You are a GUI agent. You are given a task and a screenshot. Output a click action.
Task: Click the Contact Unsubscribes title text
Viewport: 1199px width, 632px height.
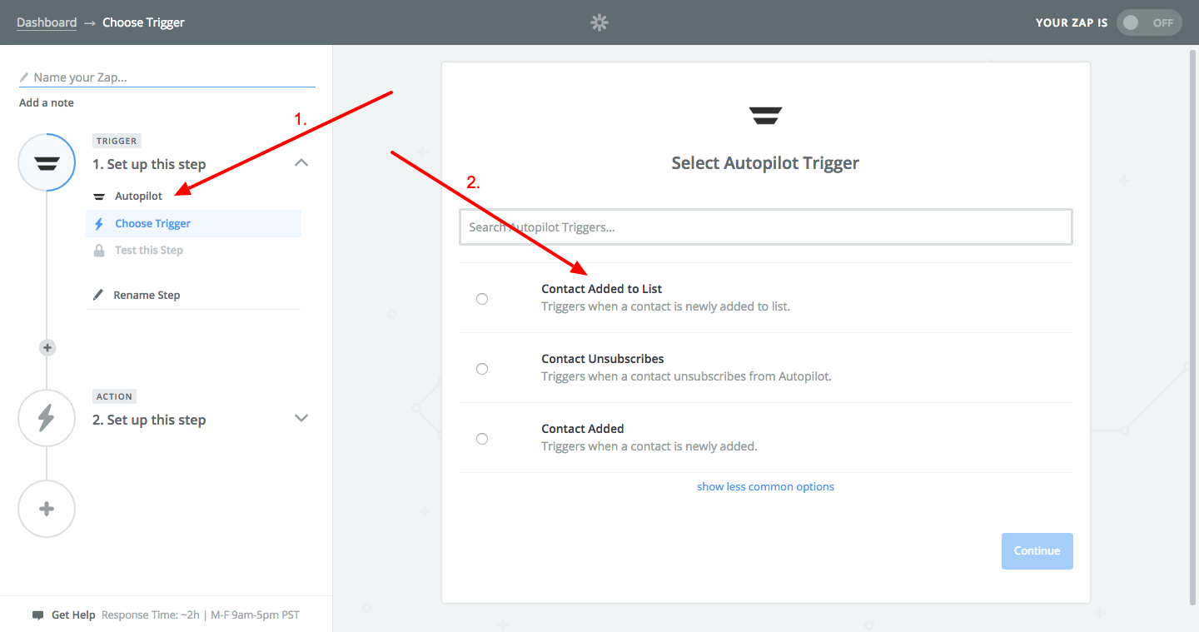pos(603,359)
